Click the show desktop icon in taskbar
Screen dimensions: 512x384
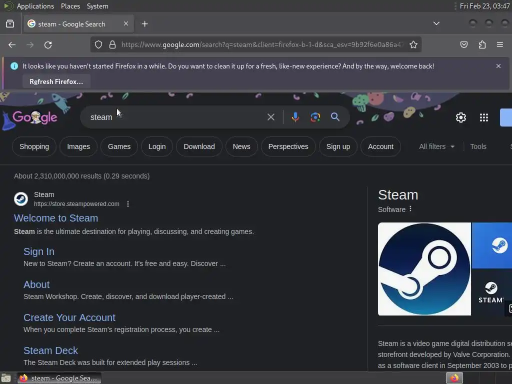click(6, 378)
